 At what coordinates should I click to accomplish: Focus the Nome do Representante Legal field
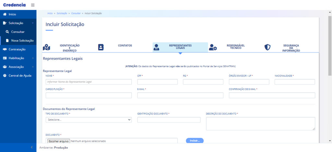89,82
